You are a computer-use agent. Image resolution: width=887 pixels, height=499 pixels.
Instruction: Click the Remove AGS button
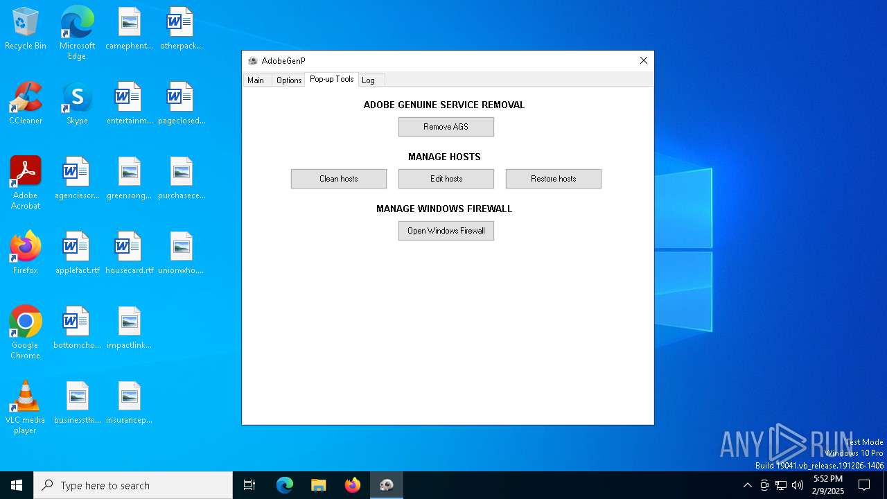(x=446, y=127)
